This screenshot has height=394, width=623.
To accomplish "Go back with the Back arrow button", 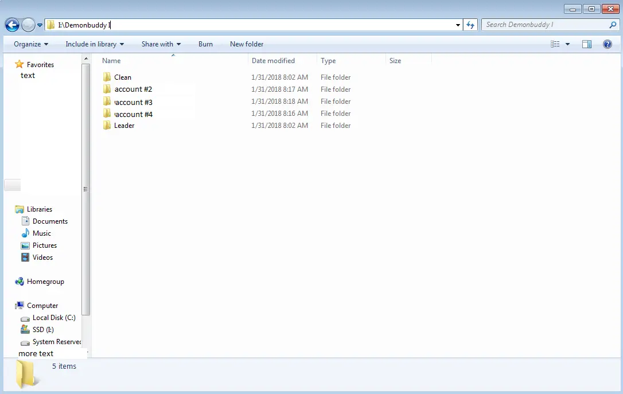I will click(12, 25).
